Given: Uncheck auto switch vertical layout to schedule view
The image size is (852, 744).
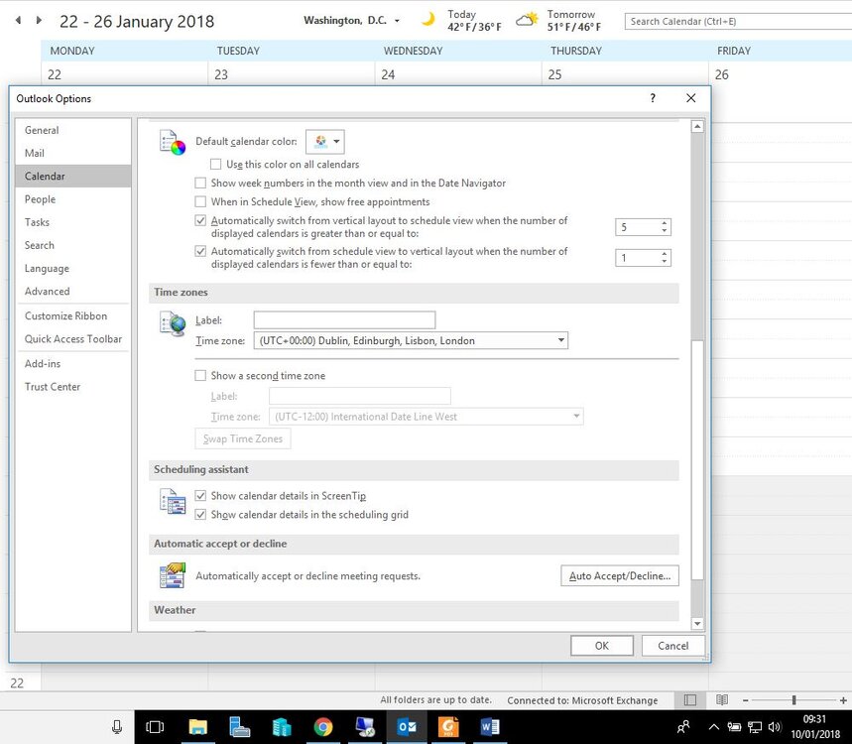Looking at the screenshot, I should (x=200, y=220).
